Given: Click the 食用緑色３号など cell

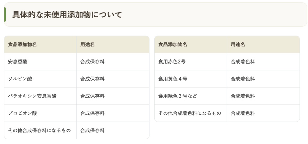Looking at the screenshot, I should (177, 96).
